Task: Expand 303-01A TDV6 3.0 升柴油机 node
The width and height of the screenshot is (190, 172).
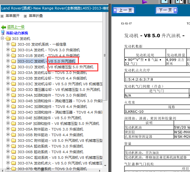Action: [x=8, y=49]
